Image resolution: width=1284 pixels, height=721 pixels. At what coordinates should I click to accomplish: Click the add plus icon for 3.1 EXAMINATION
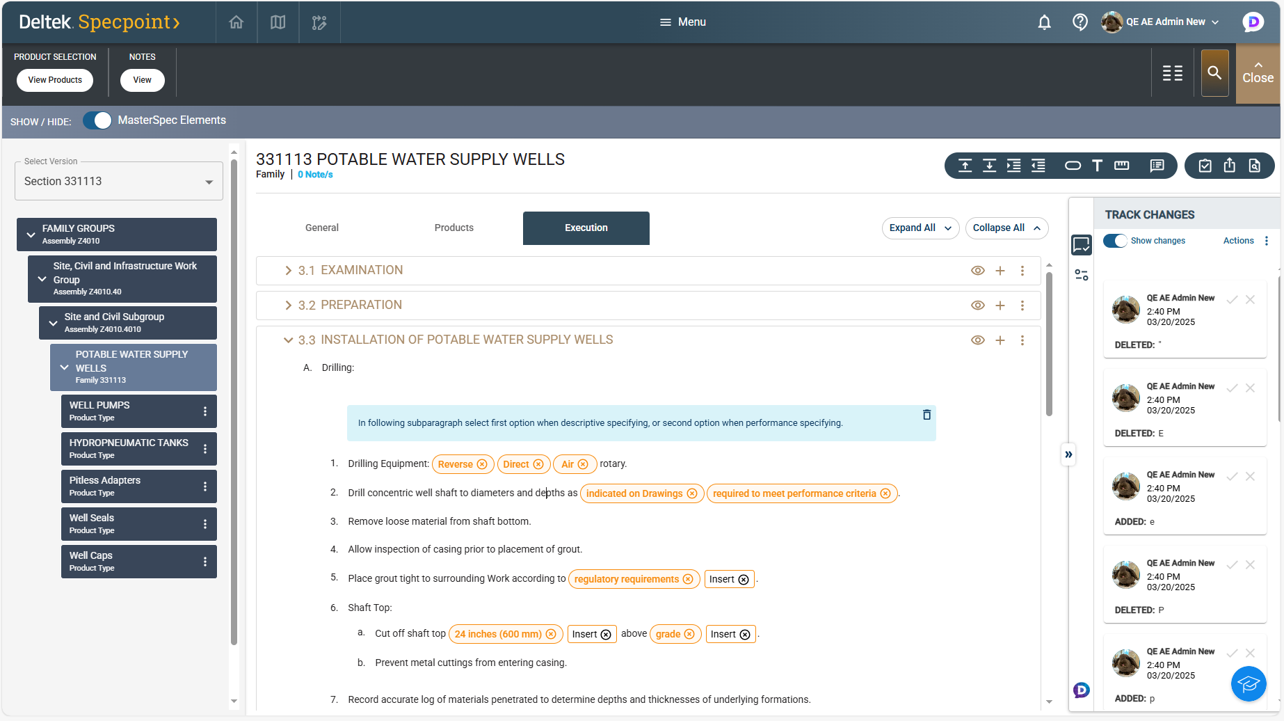[1000, 271]
